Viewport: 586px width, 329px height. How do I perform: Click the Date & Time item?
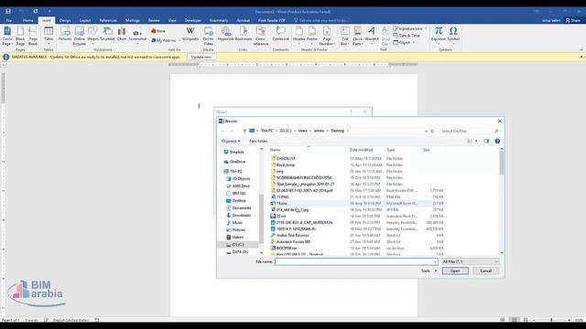coord(407,36)
